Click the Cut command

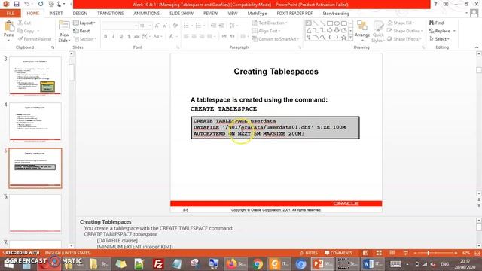click(24, 23)
